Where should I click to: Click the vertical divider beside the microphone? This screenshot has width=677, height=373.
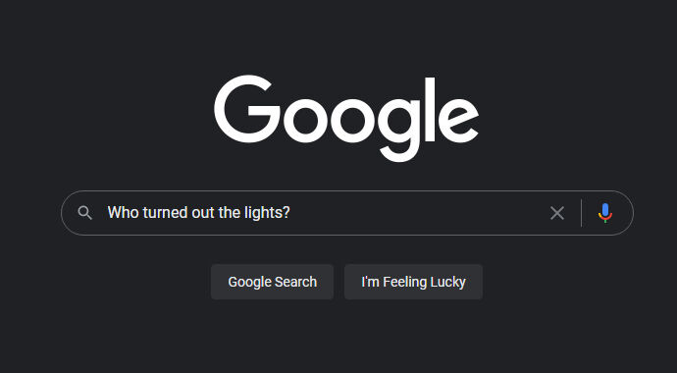[x=581, y=213]
